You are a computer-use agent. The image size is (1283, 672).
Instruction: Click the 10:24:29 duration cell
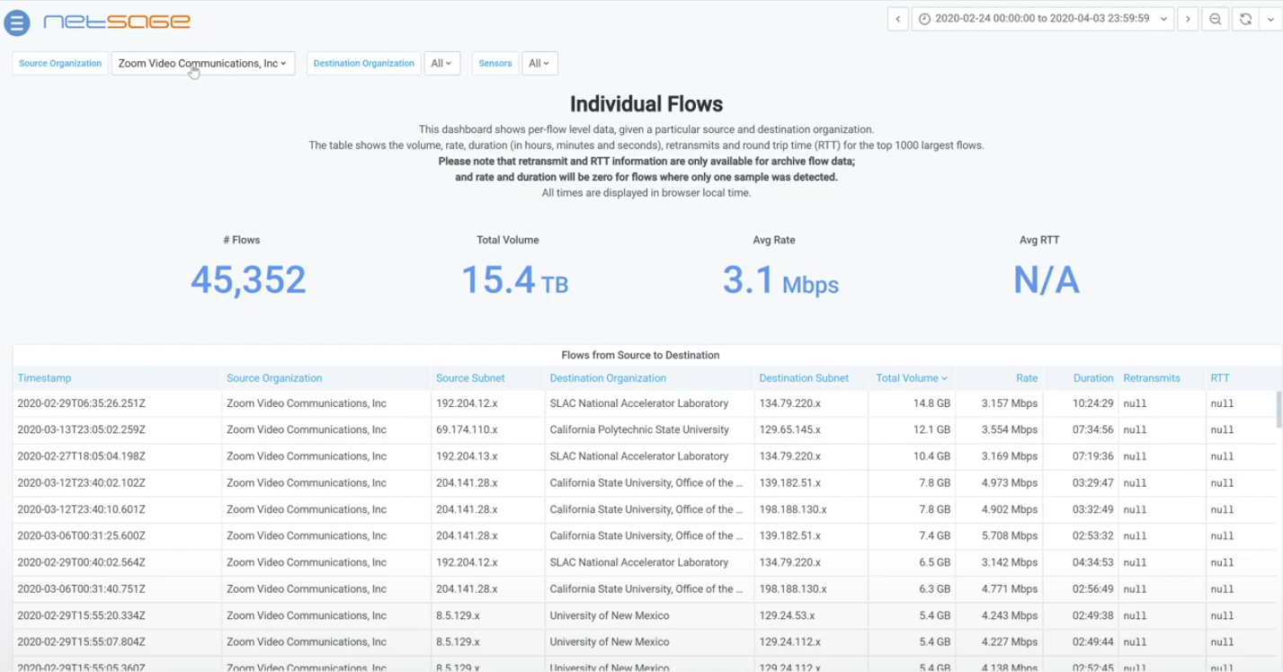(x=1093, y=403)
